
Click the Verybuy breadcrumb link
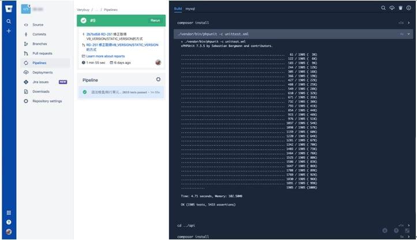click(x=83, y=10)
